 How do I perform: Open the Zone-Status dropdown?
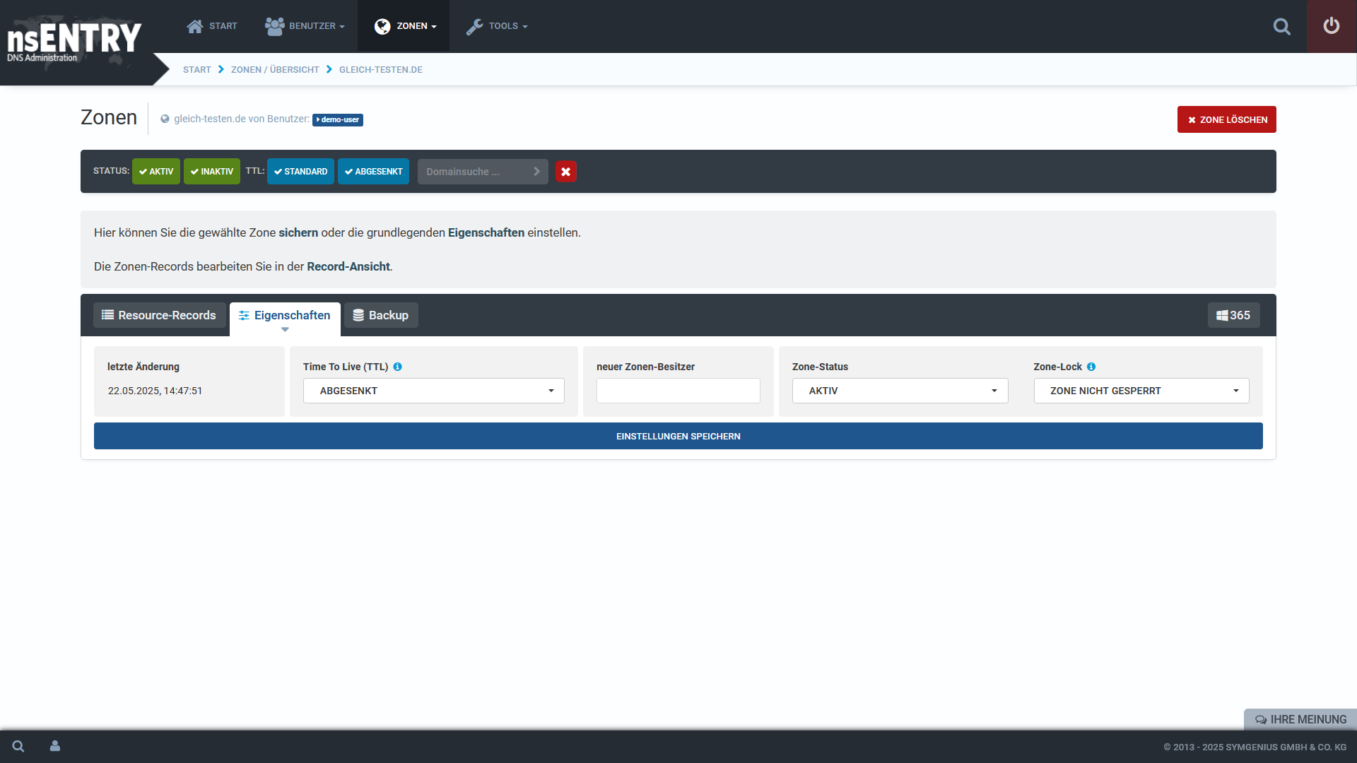[x=900, y=391]
